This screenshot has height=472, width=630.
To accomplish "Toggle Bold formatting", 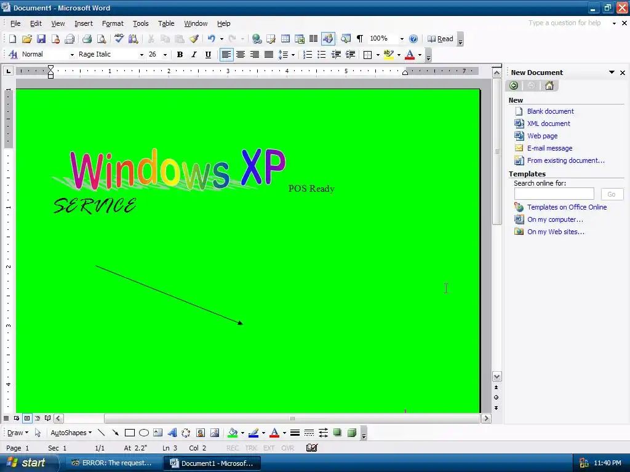I will 180,55.
